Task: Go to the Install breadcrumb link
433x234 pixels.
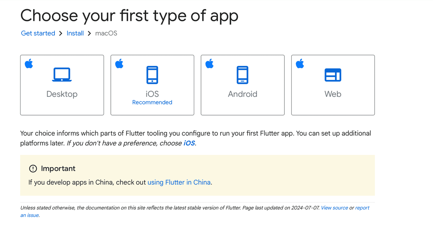Action: coord(75,33)
